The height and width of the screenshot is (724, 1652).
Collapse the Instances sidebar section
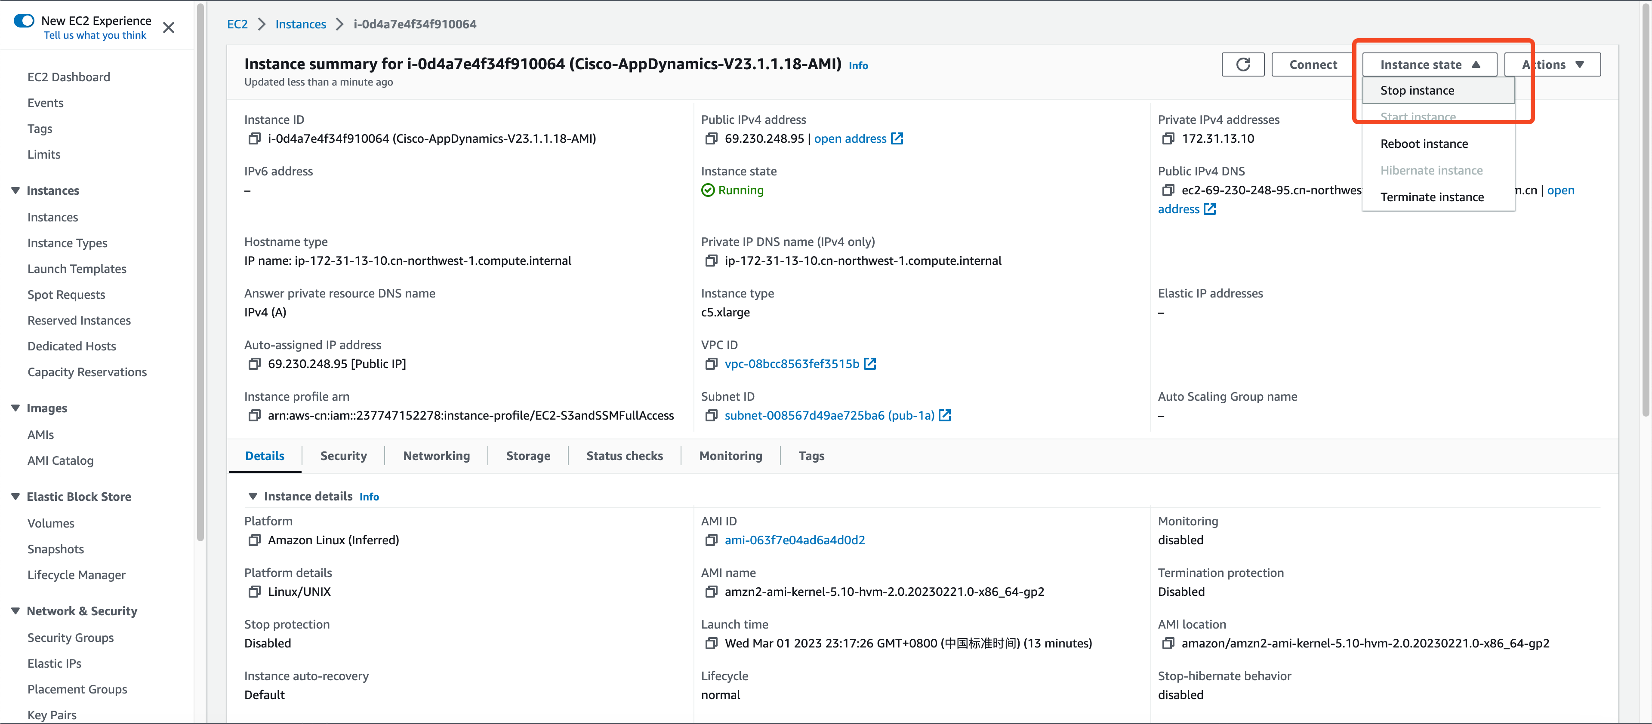click(x=15, y=190)
